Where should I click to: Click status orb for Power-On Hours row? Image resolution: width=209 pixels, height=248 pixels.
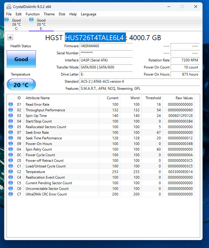[11, 143]
